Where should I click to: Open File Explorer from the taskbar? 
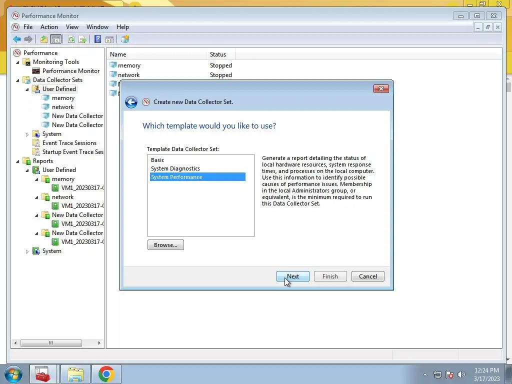tap(75, 374)
